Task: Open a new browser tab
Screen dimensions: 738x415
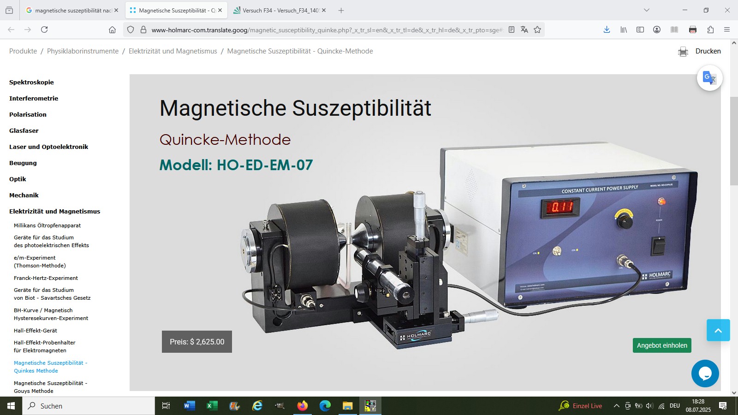Action: coord(341,10)
